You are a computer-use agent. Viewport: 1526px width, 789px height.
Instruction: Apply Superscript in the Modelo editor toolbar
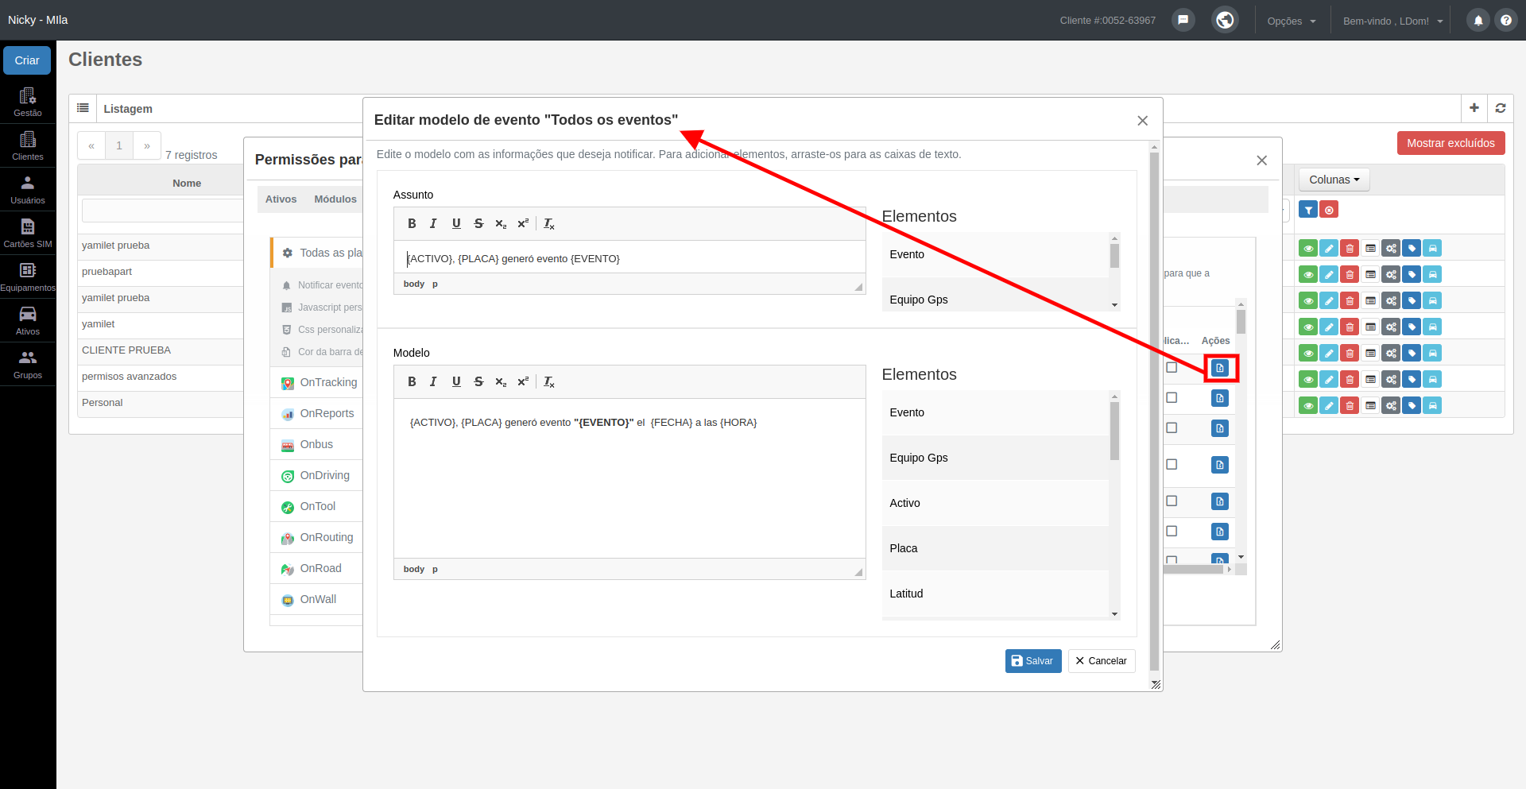click(x=523, y=382)
